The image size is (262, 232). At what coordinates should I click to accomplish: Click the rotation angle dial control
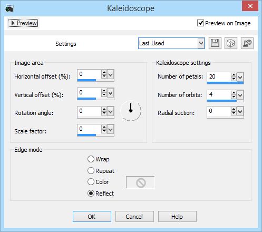(x=131, y=111)
